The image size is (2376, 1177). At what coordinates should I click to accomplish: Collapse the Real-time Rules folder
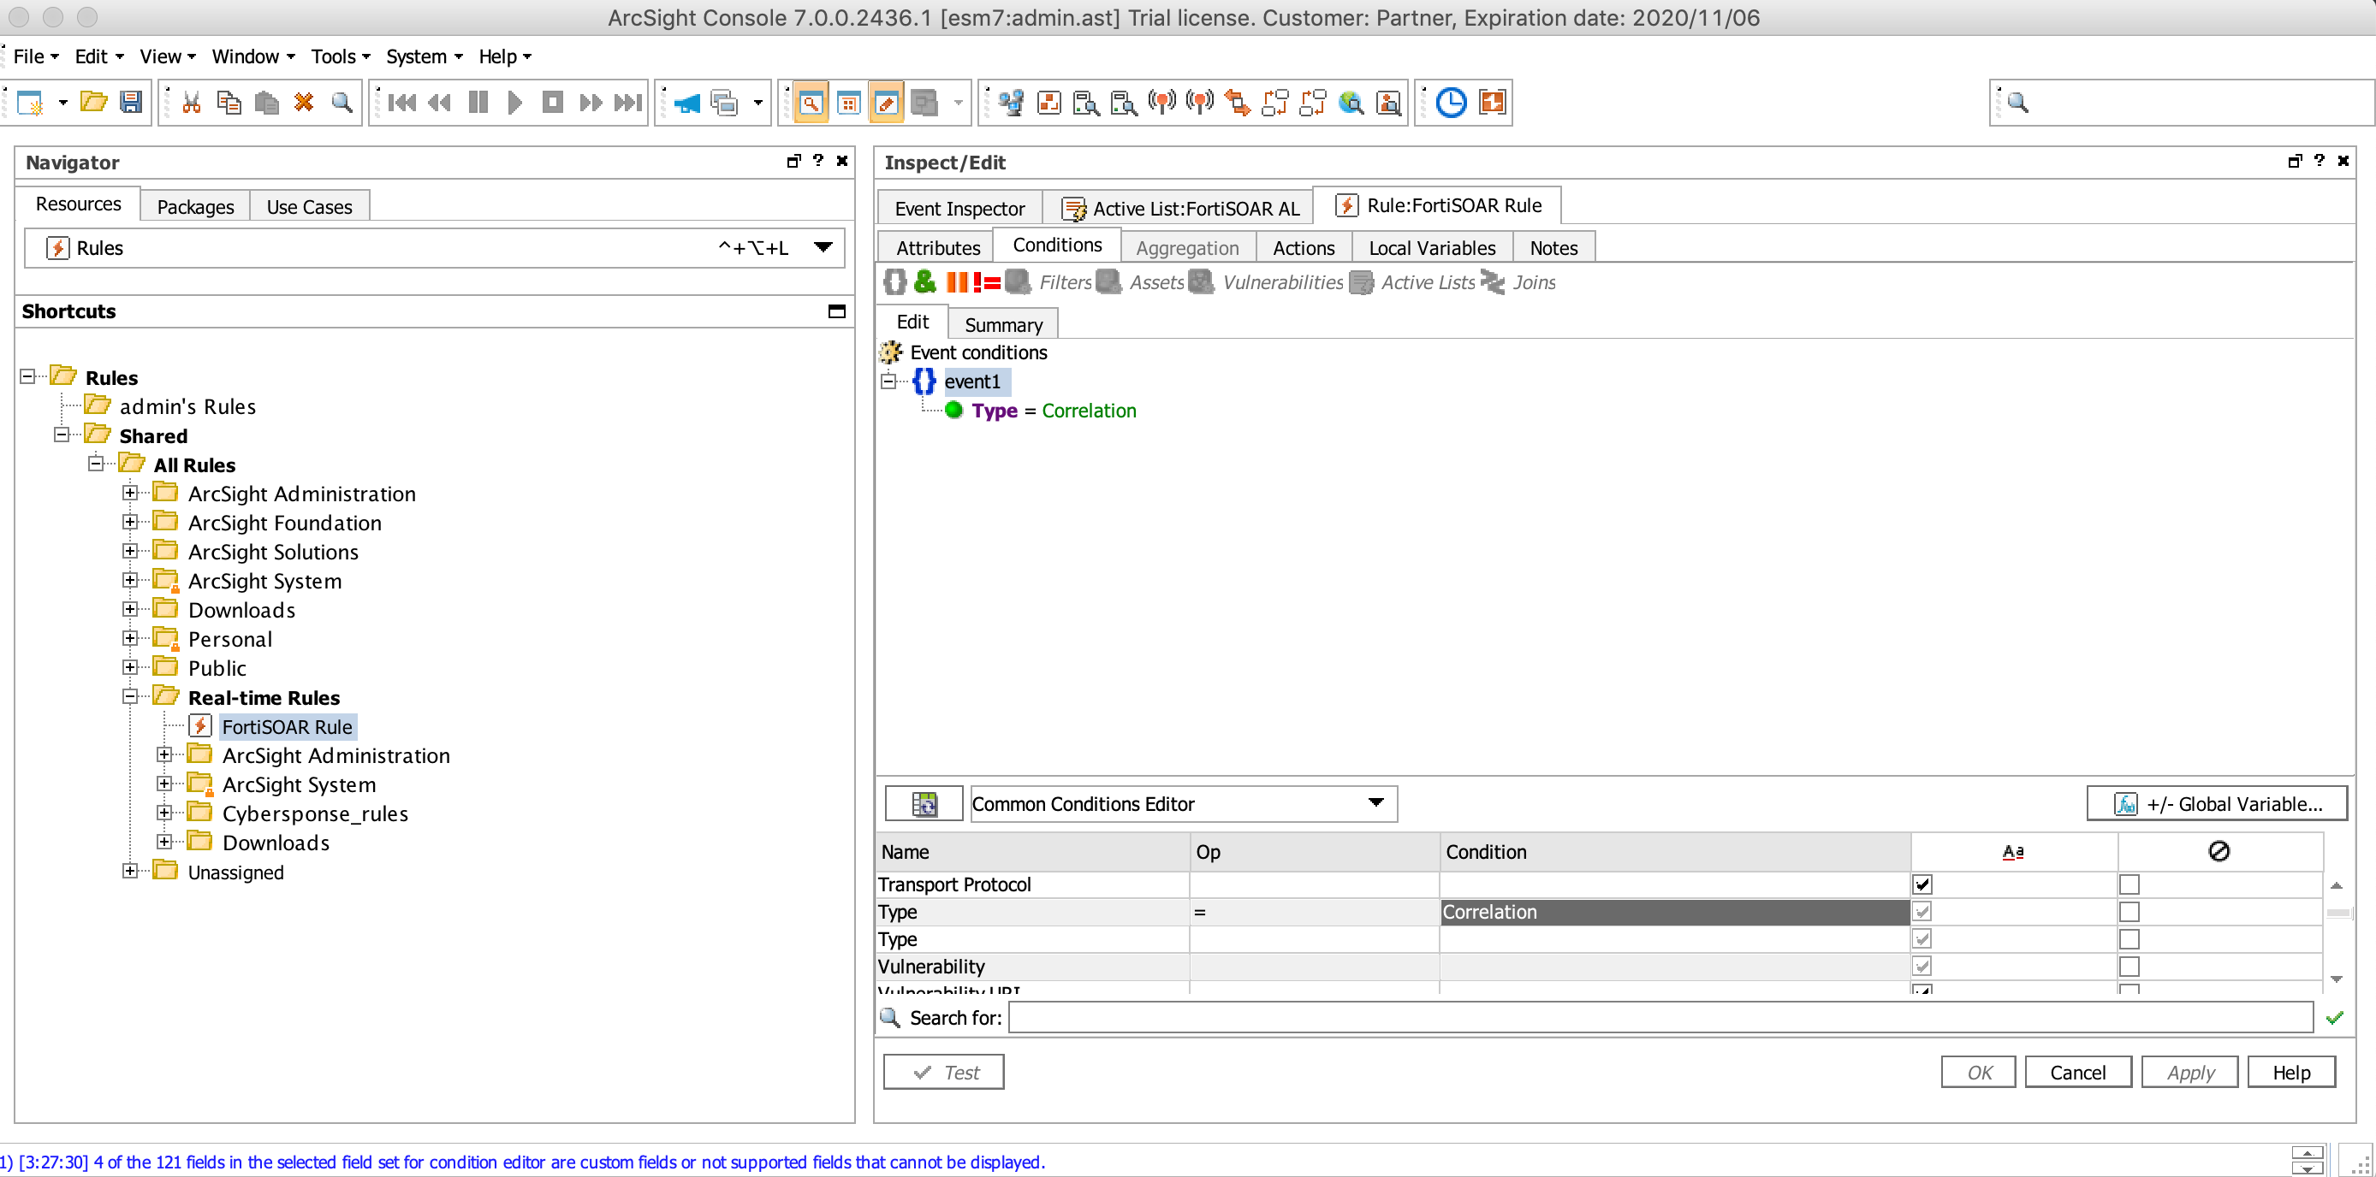(130, 697)
